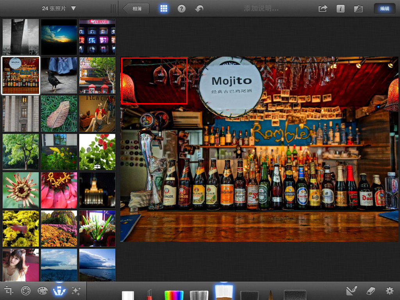Open the Exposure adjustment tool
Screen dimensions: 400x300
26,291
